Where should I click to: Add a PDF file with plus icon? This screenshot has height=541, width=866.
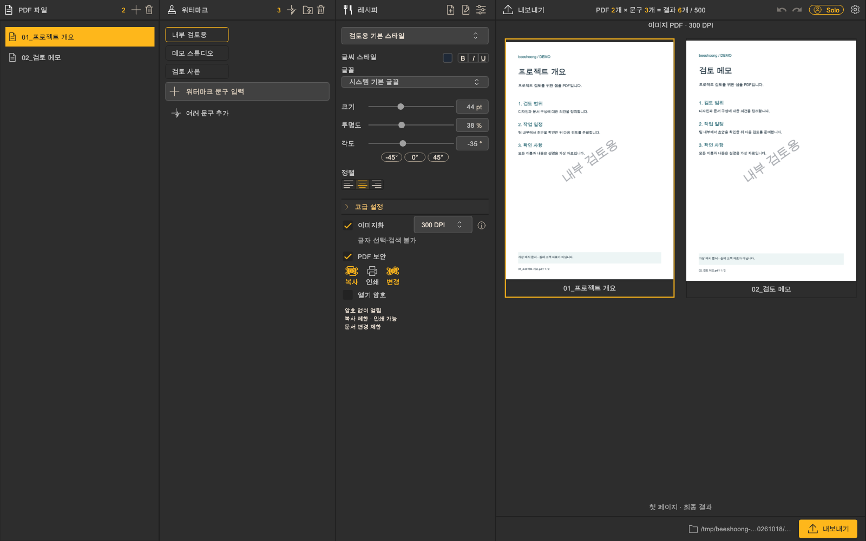pos(136,10)
